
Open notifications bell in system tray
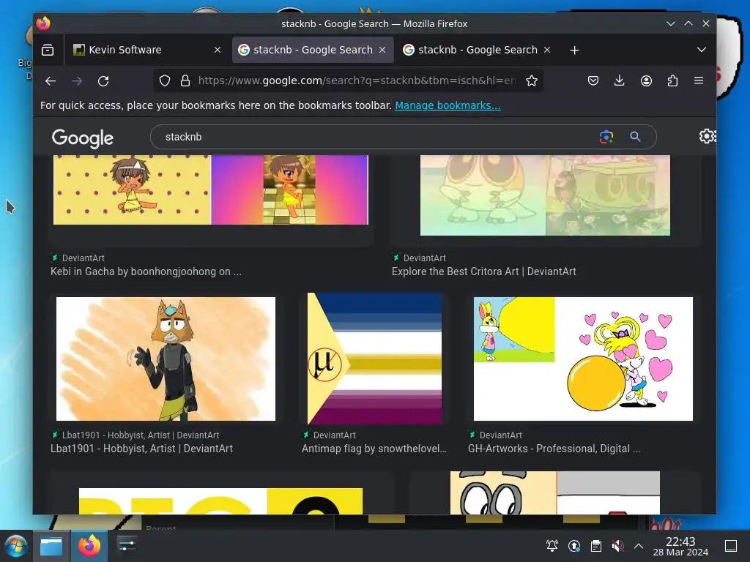[x=552, y=546]
